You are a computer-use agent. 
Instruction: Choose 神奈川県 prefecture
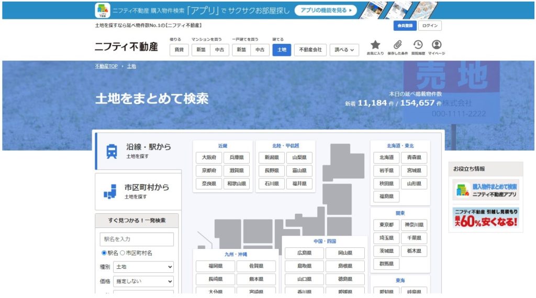(414, 225)
